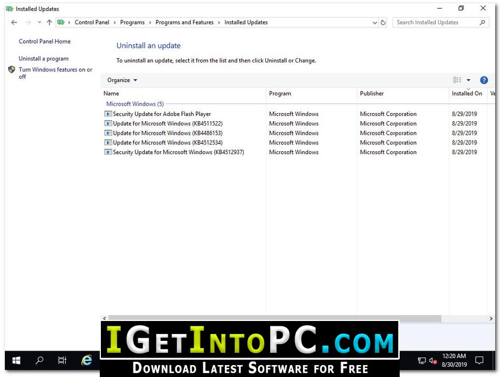Select Security Update for Microsoft Windows (KB4512937)

pyautogui.click(x=179, y=152)
